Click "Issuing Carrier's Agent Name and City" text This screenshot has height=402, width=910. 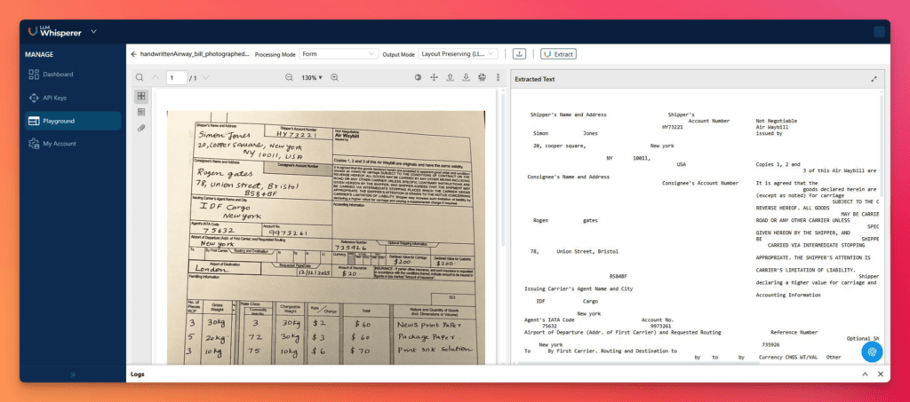click(x=579, y=288)
